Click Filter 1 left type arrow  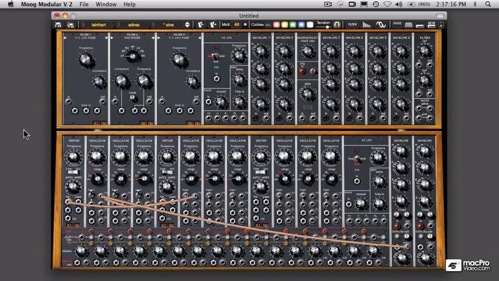[x=65, y=37]
